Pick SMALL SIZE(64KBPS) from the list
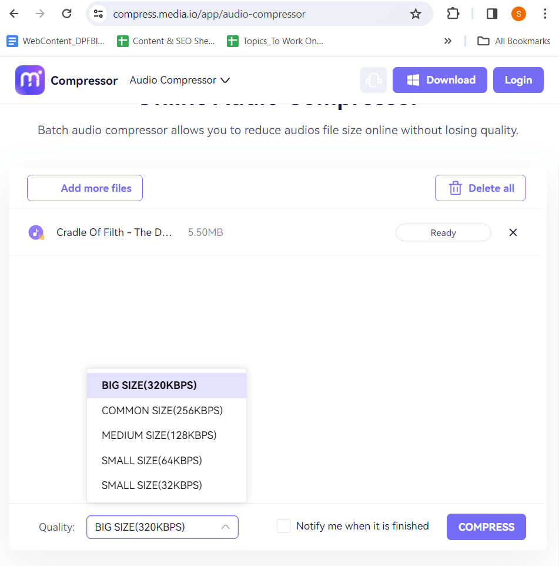The image size is (559, 566). pos(152,461)
